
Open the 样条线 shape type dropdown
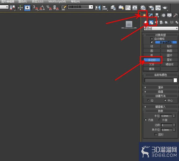click(x=161, y=28)
